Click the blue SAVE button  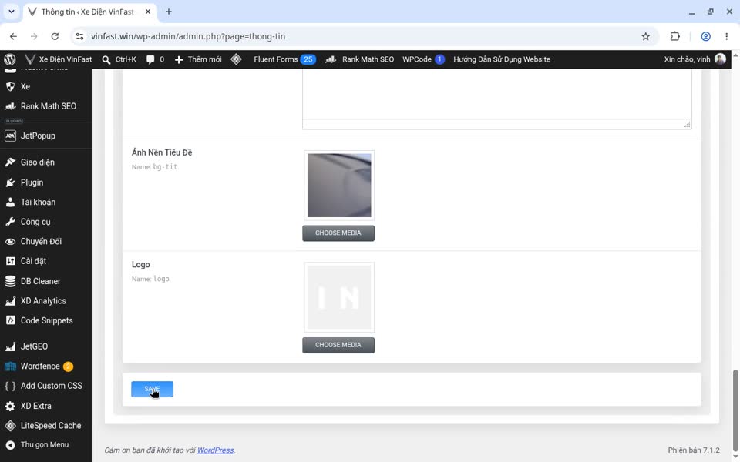click(152, 390)
